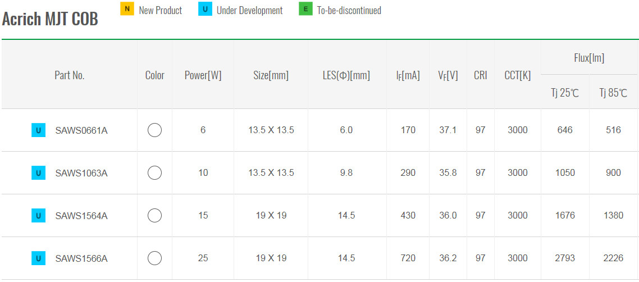
Task: Click the Flux[lm] column header
Action: point(589,58)
